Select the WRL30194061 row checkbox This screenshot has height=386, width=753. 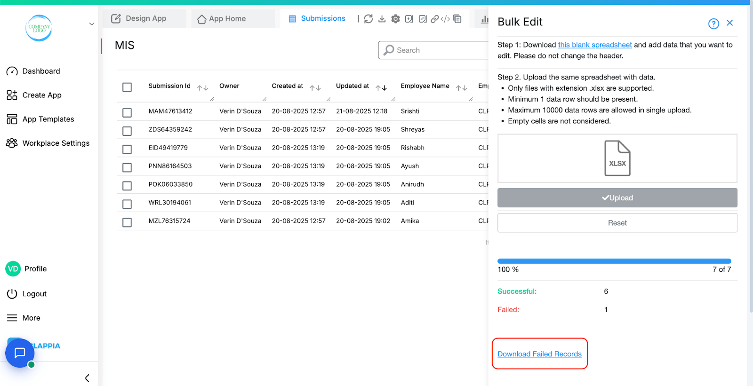click(x=127, y=204)
